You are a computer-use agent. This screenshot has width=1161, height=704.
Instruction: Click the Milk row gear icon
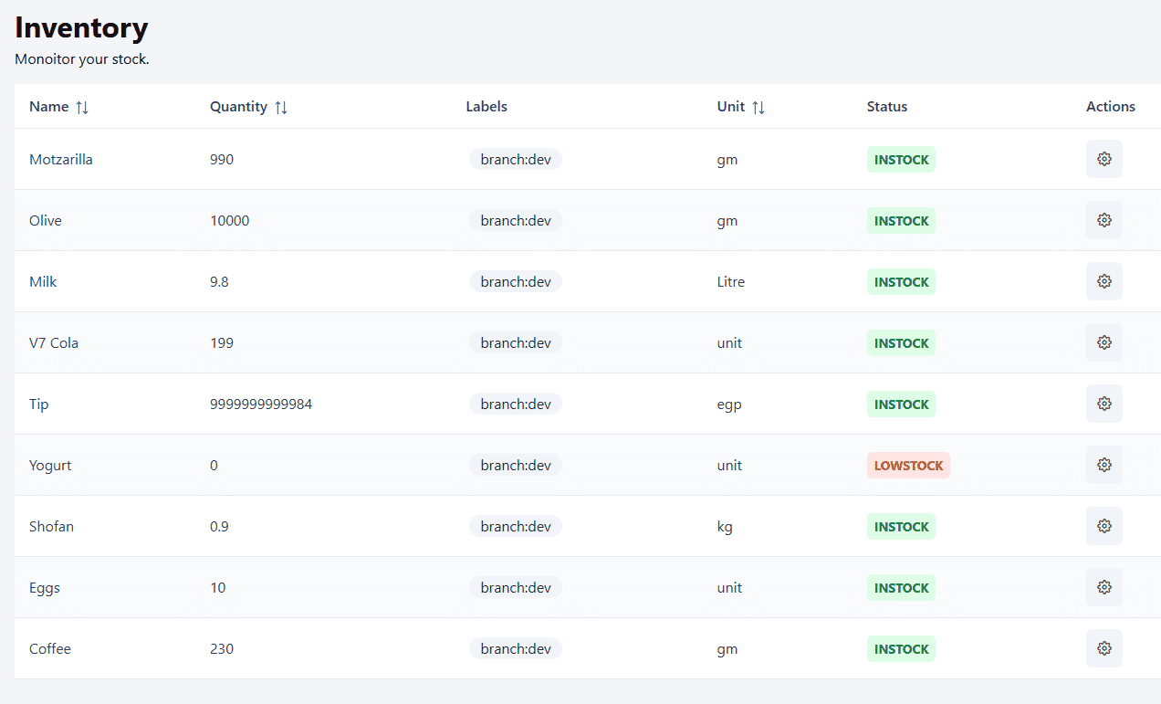(1103, 281)
